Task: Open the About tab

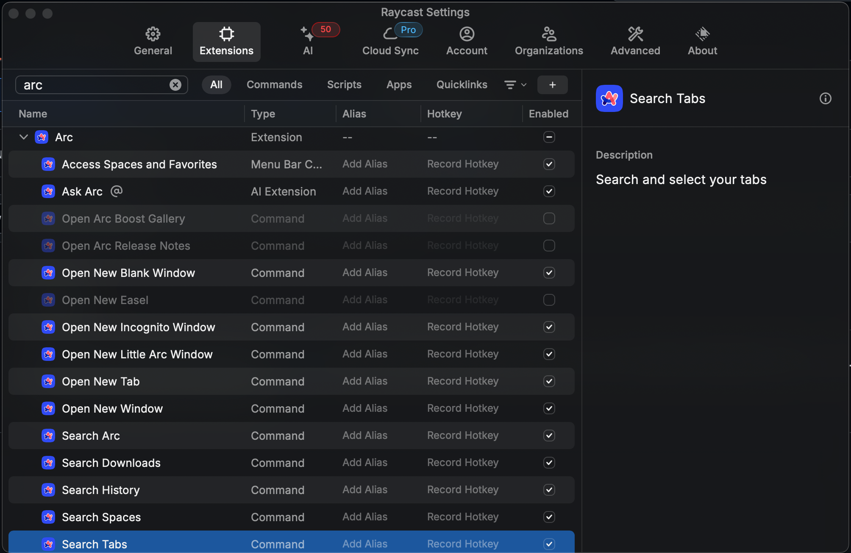Action: tap(702, 42)
